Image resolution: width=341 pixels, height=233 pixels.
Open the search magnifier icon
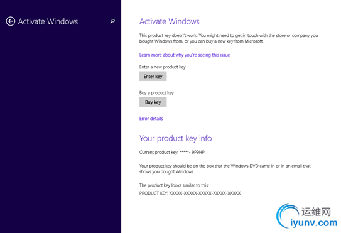(x=112, y=21)
